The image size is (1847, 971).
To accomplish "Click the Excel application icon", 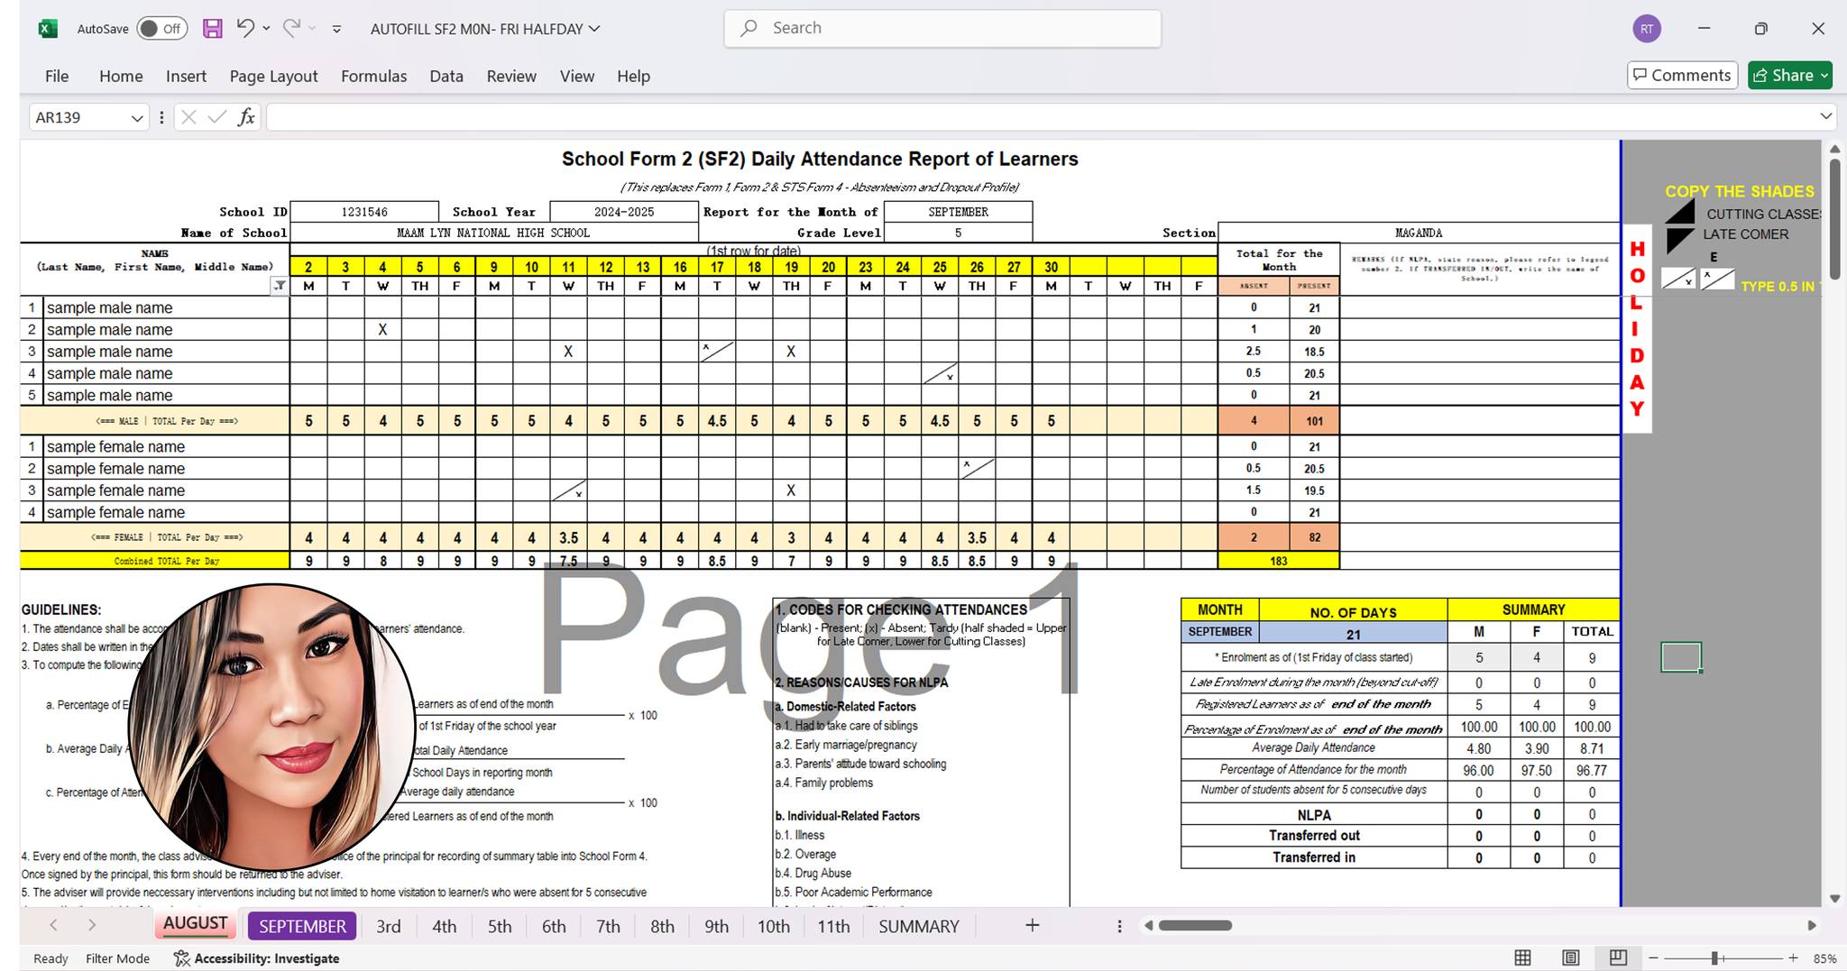I will [x=48, y=29].
